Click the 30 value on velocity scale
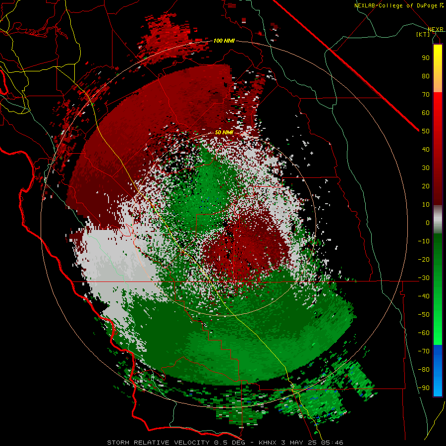446x446 pixels. (x=426, y=168)
